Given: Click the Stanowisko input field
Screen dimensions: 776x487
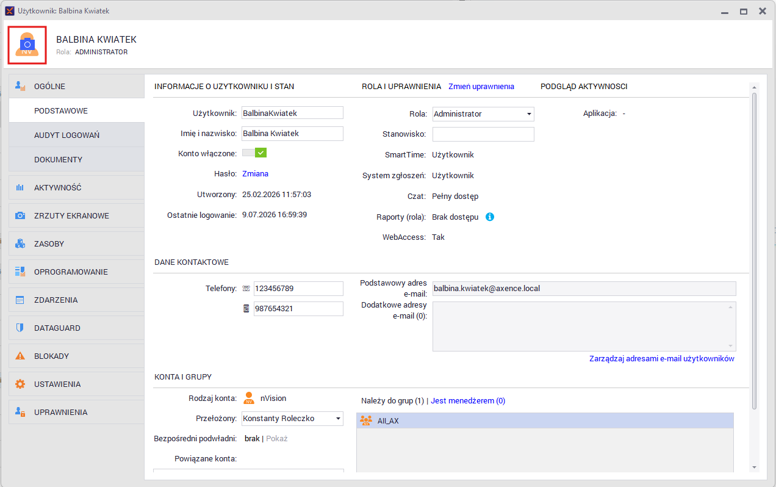Looking at the screenshot, I should click(483, 134).
